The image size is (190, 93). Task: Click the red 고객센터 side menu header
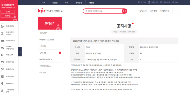pyautogui.click(x=50, y=23)
